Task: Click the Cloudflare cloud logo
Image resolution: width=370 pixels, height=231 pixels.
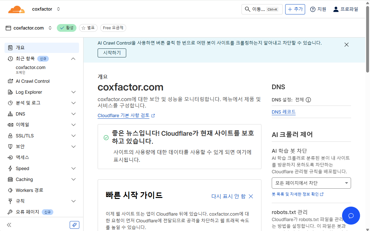Action: point(16,9)
